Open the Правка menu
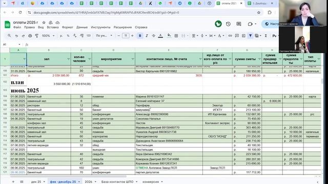 [x=29, y=27]
